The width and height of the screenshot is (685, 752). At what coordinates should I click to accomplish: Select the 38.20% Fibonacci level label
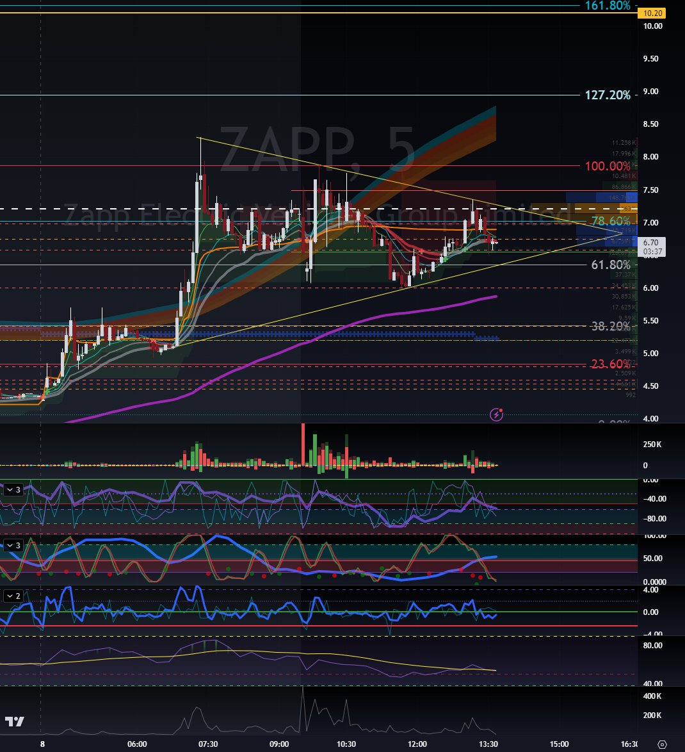(610, 326)
